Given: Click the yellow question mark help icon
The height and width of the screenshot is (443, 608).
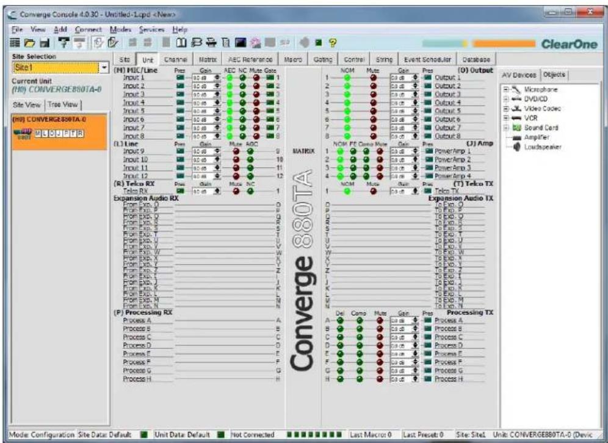Looking at the screenshot, I should (332, 43).
